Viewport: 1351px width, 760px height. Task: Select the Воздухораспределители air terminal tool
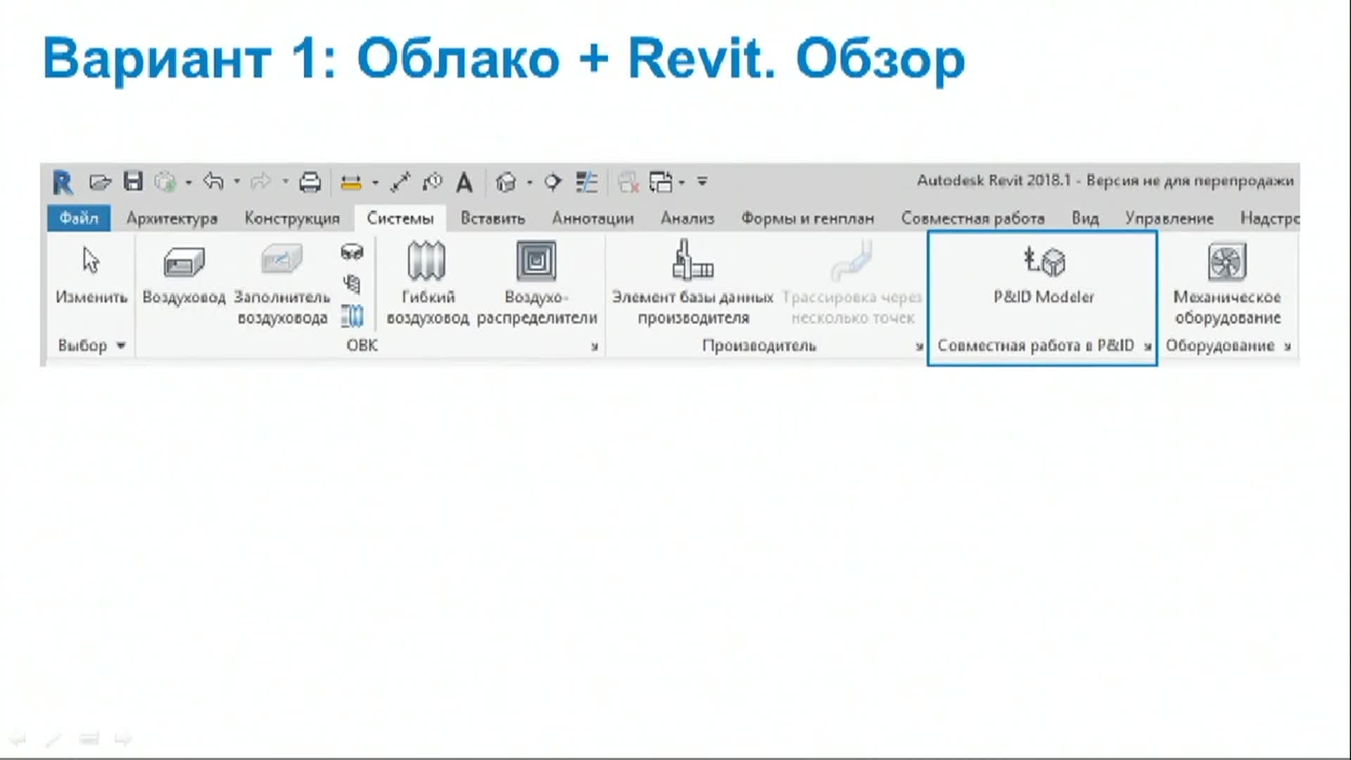tap(537, 285)
